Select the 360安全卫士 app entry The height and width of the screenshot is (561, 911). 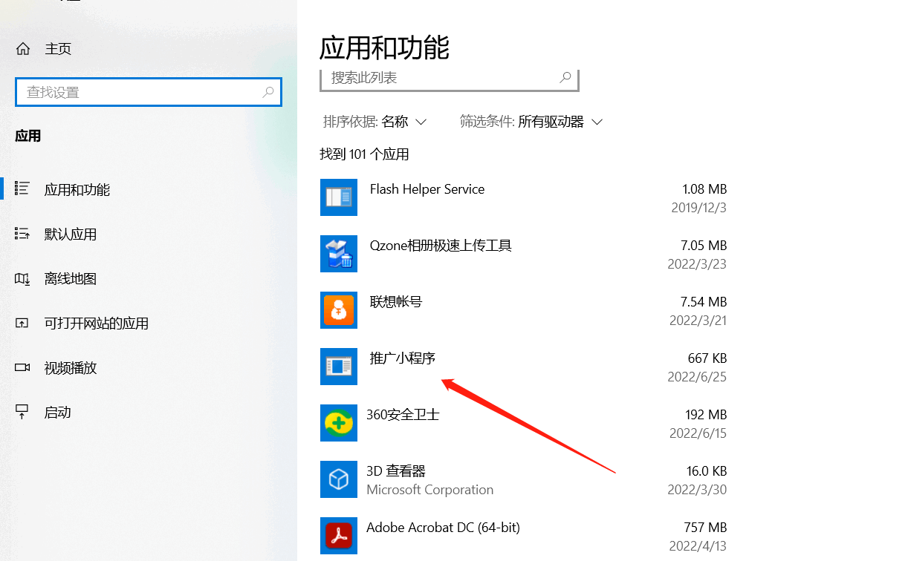point(524,423)
